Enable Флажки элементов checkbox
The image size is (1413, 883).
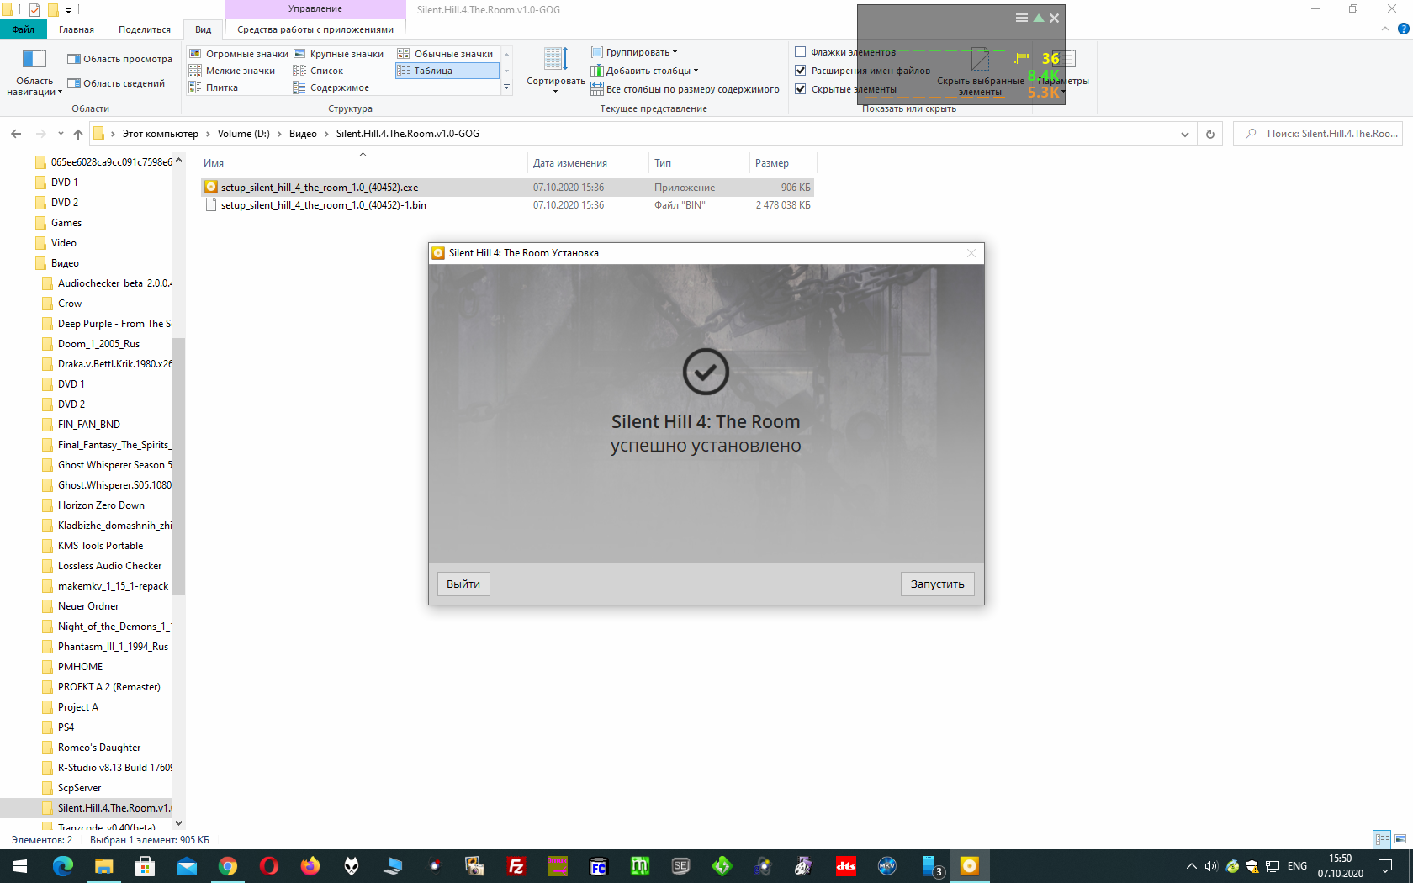pyautogui.click(x=801, y=52)
